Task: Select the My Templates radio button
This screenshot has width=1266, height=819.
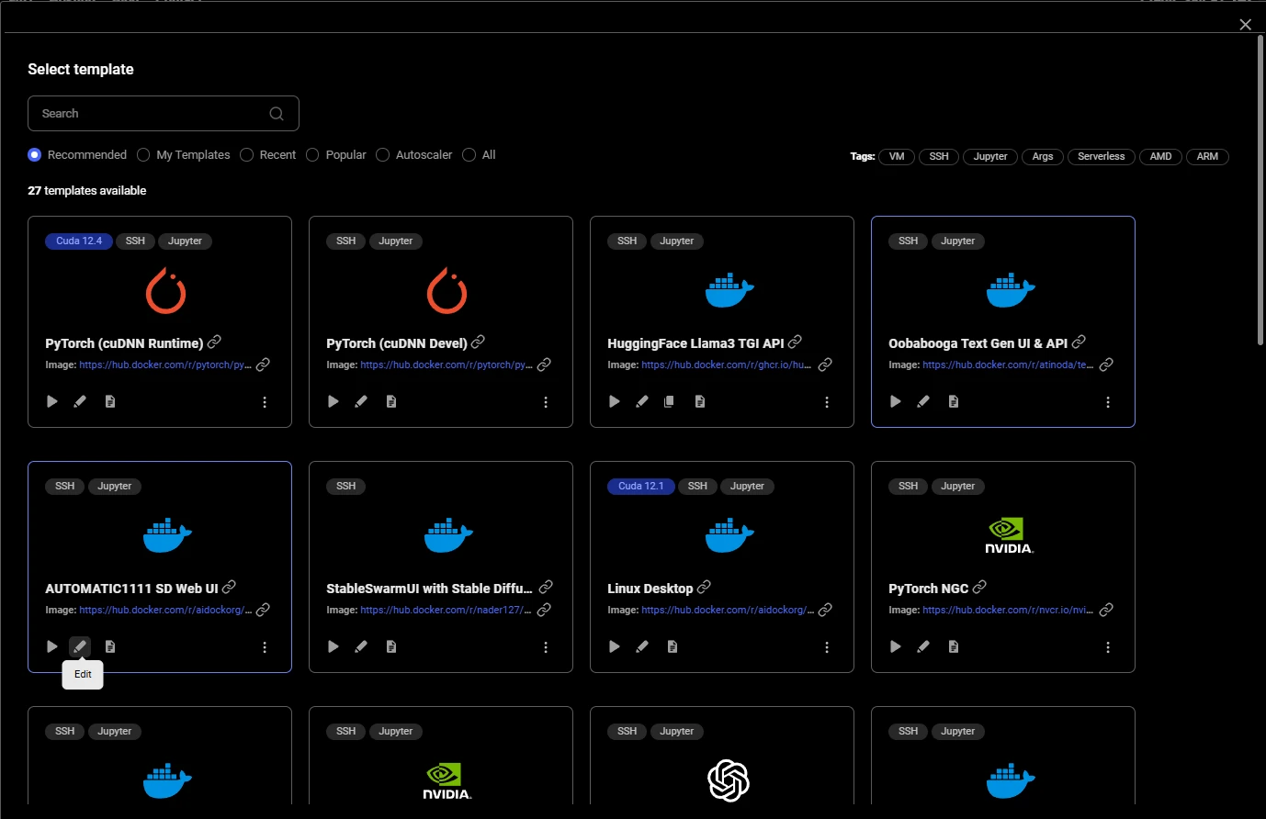Action: tap(143, 155)
